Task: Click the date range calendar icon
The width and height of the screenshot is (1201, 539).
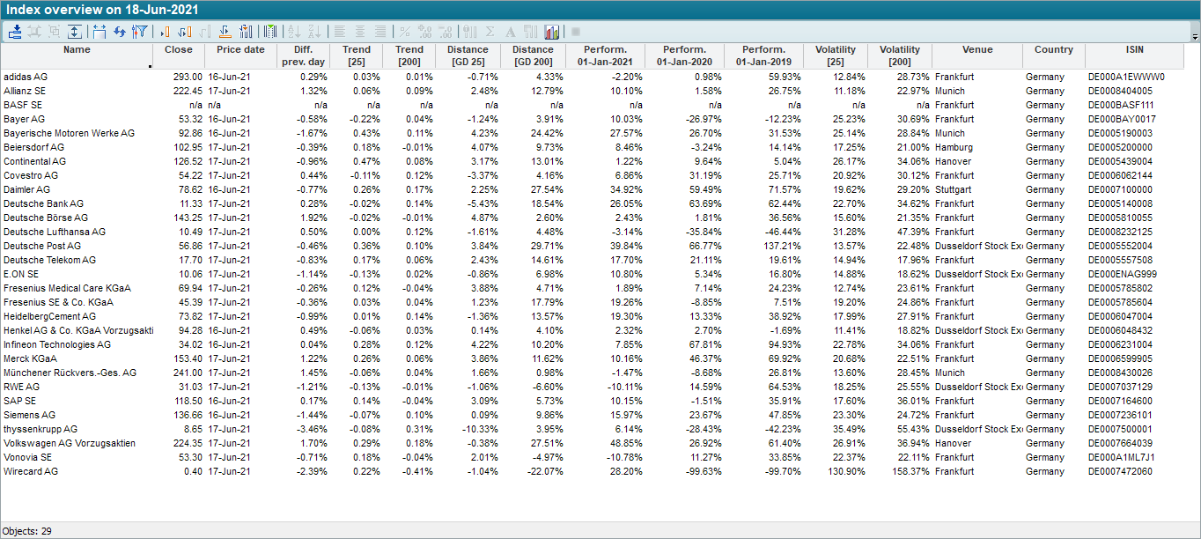Action: click(99, 32)
